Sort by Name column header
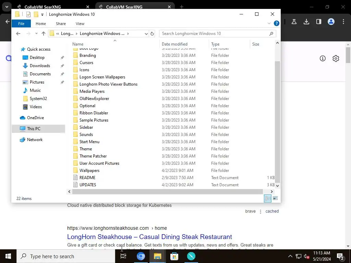The image size is (351, 263). [78, 44]
